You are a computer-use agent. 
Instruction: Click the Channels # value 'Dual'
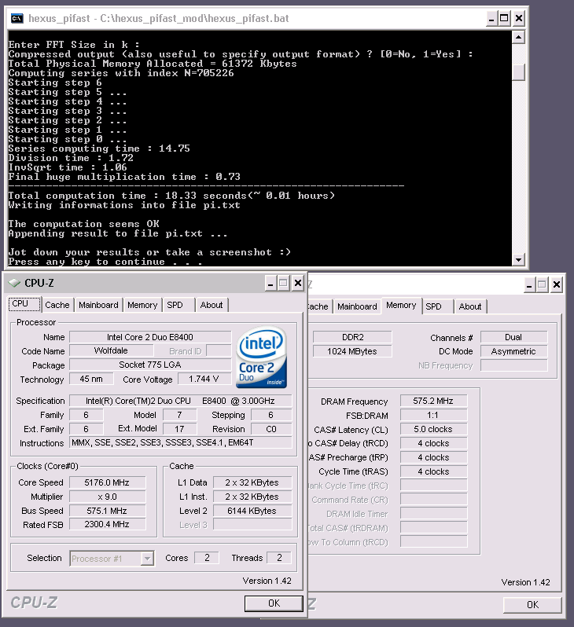coord(513,337)
